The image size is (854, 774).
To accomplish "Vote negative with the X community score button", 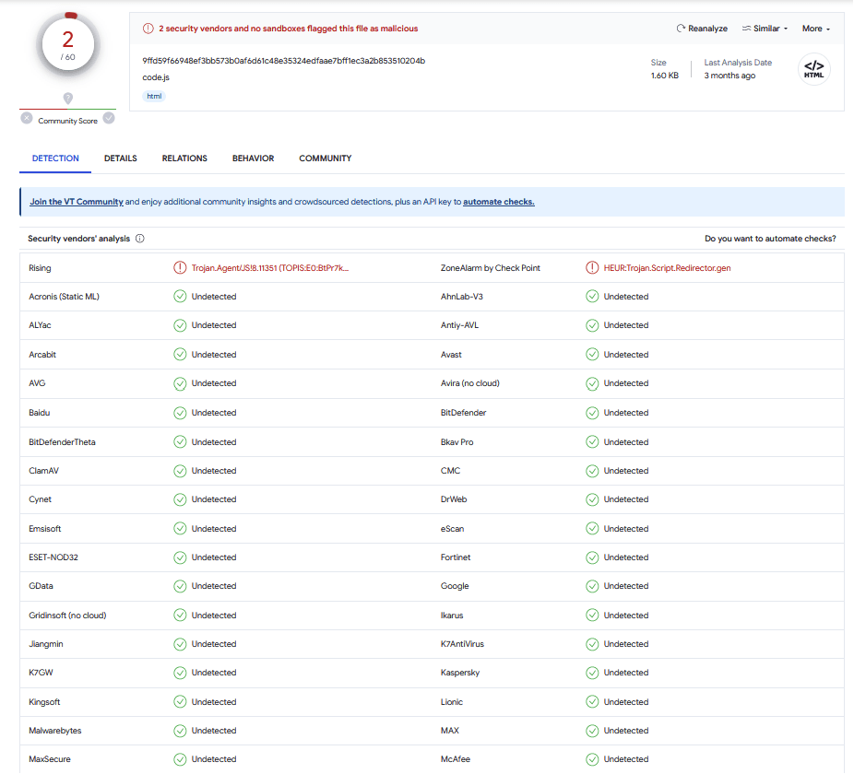I will [x=27, y=118].
